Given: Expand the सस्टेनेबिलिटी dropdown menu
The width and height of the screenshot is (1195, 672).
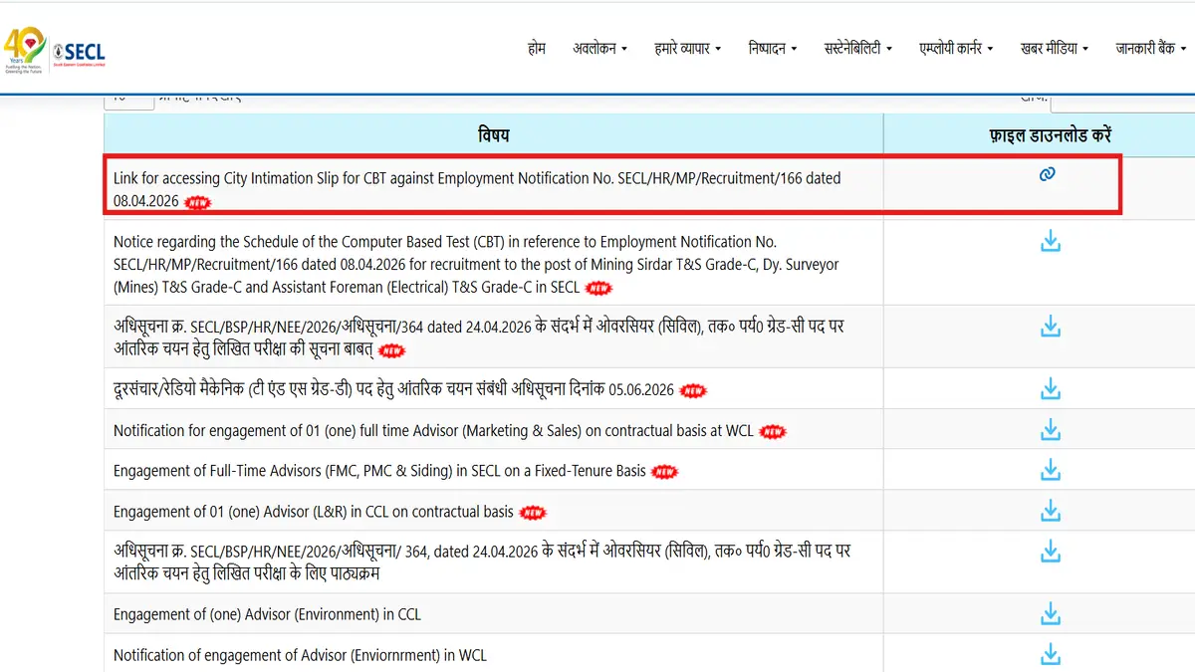Looking at the screenshot, I should pos(858,48).
